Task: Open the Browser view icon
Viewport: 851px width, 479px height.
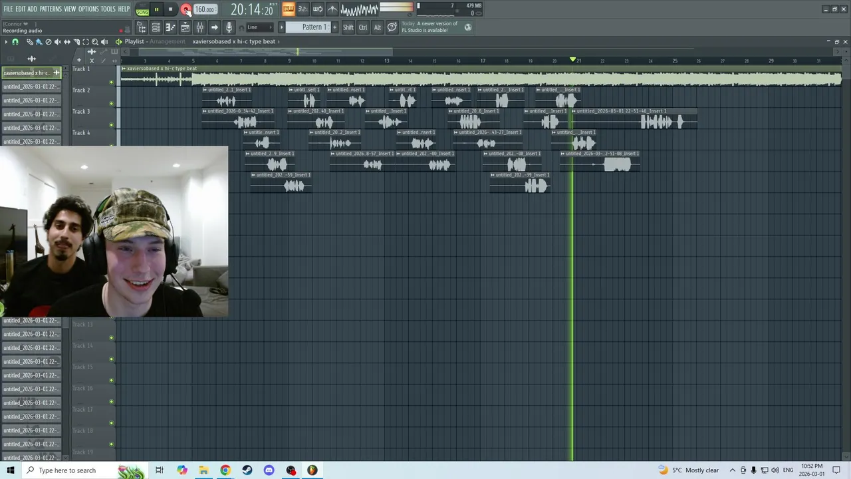Action: 185,27
